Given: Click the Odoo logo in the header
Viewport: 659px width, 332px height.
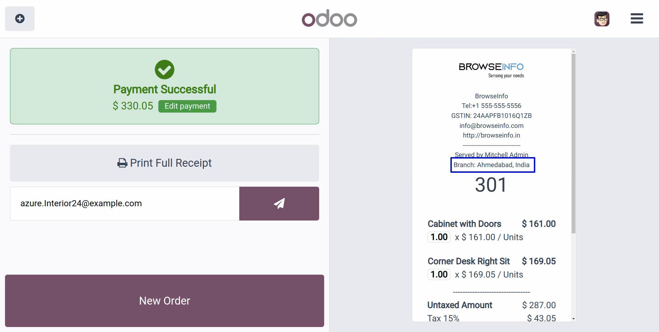Looking at the screenshot, I should tap(329, 19).
